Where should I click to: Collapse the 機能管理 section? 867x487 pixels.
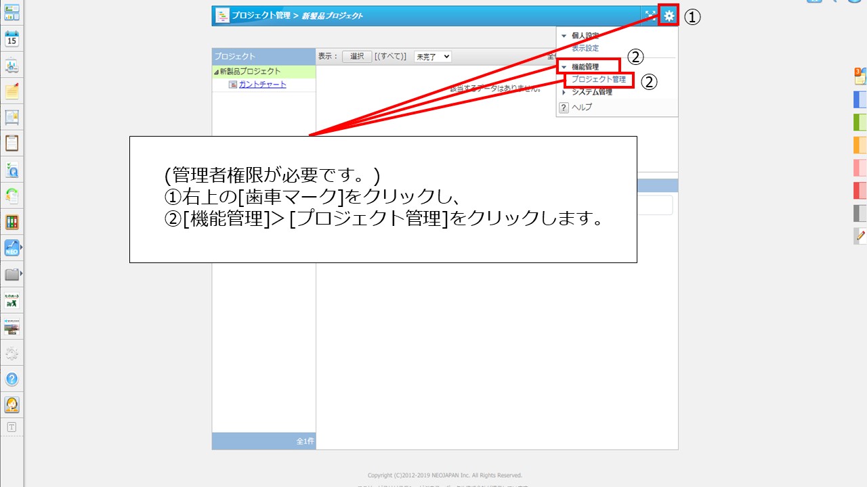click(564, 67)
